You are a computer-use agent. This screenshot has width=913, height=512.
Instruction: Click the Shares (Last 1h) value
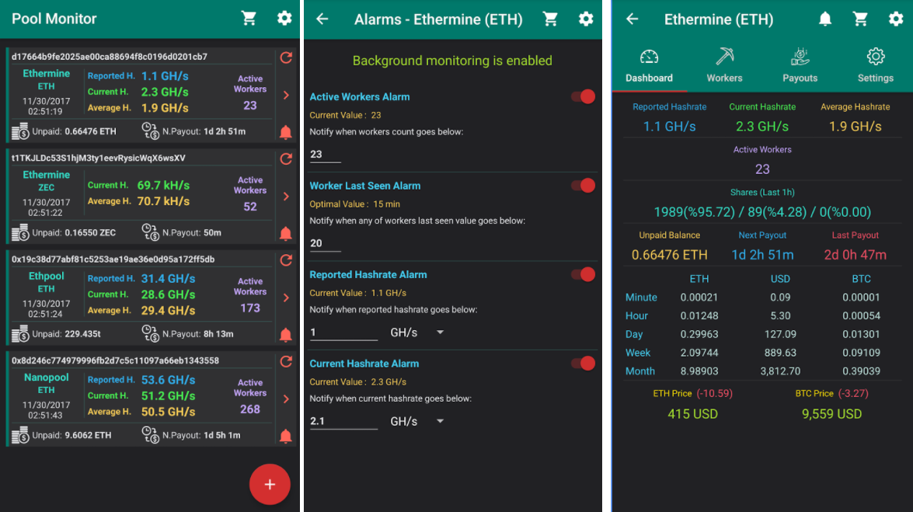pos(762,212)
